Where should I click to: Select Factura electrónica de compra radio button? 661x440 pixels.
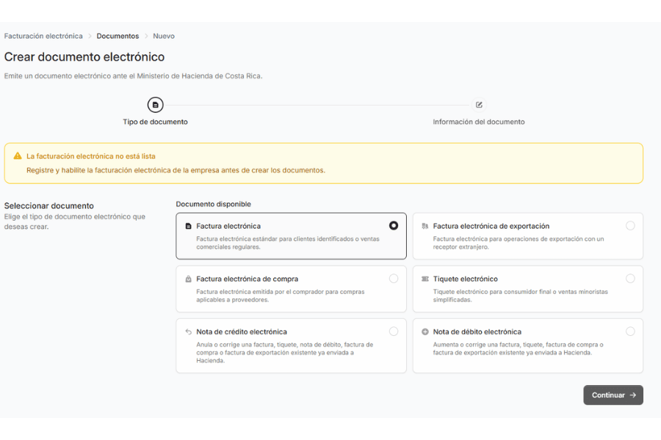394,279
